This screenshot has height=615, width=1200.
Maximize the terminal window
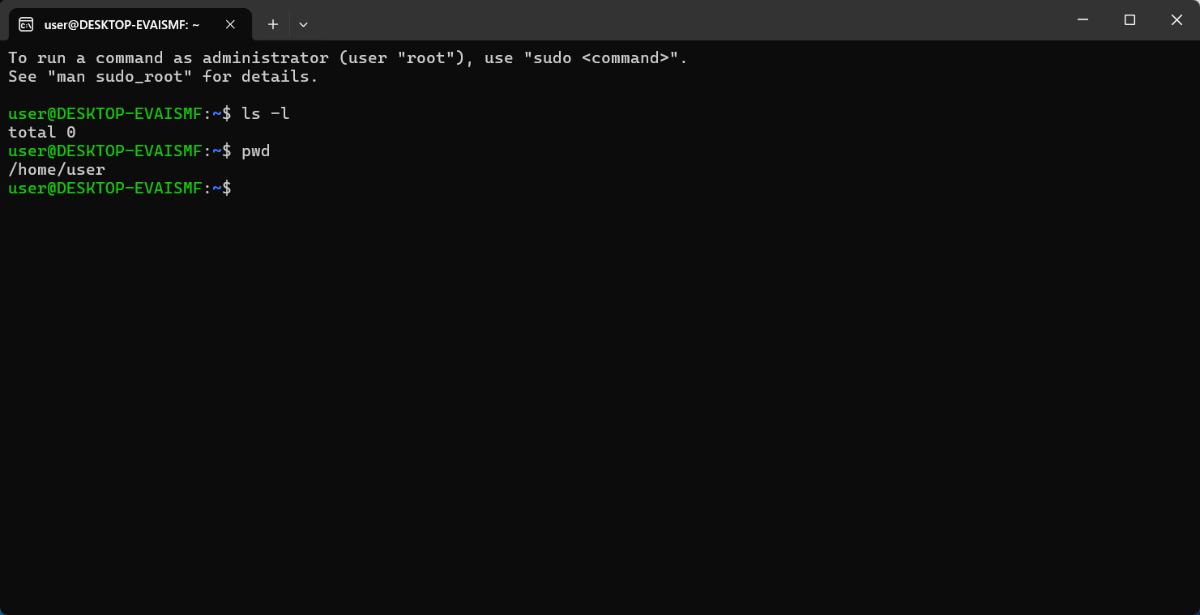coord(1130,20)
